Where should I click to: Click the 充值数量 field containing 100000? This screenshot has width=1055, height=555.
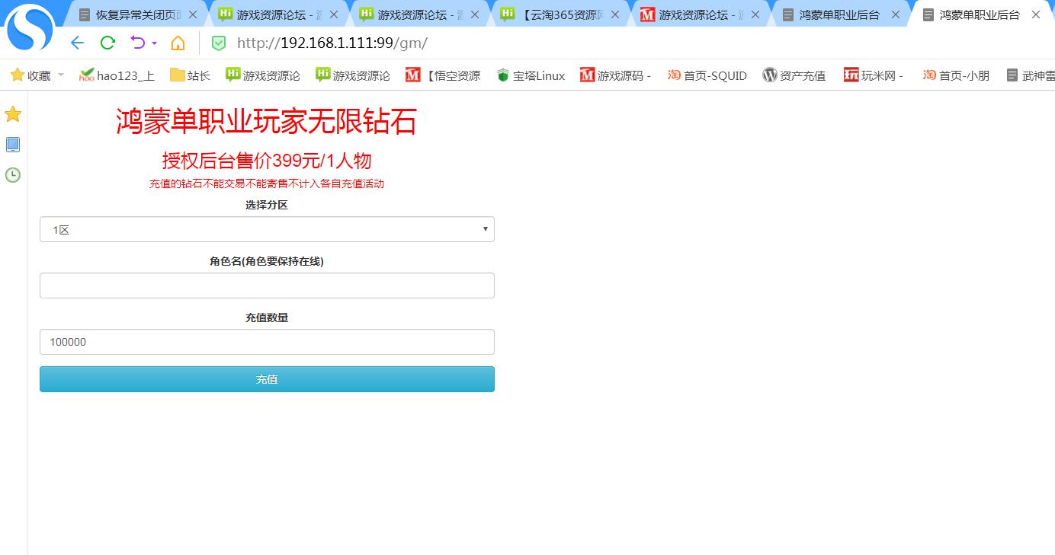coord(267,342)
